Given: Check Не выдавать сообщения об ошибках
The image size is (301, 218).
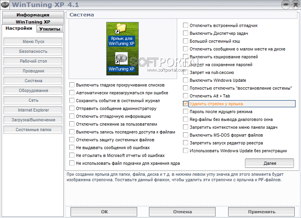Looking at the screenshot, I should 72,148.
